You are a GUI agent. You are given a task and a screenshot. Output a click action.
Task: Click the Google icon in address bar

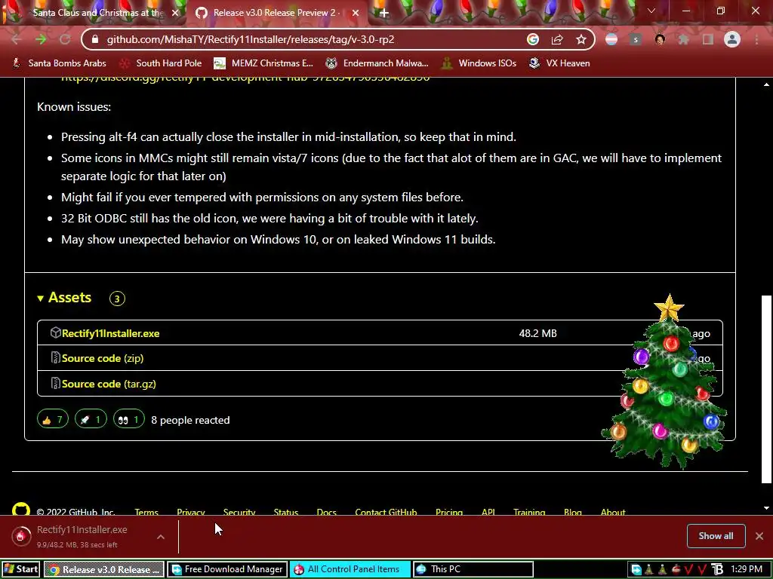532,39
